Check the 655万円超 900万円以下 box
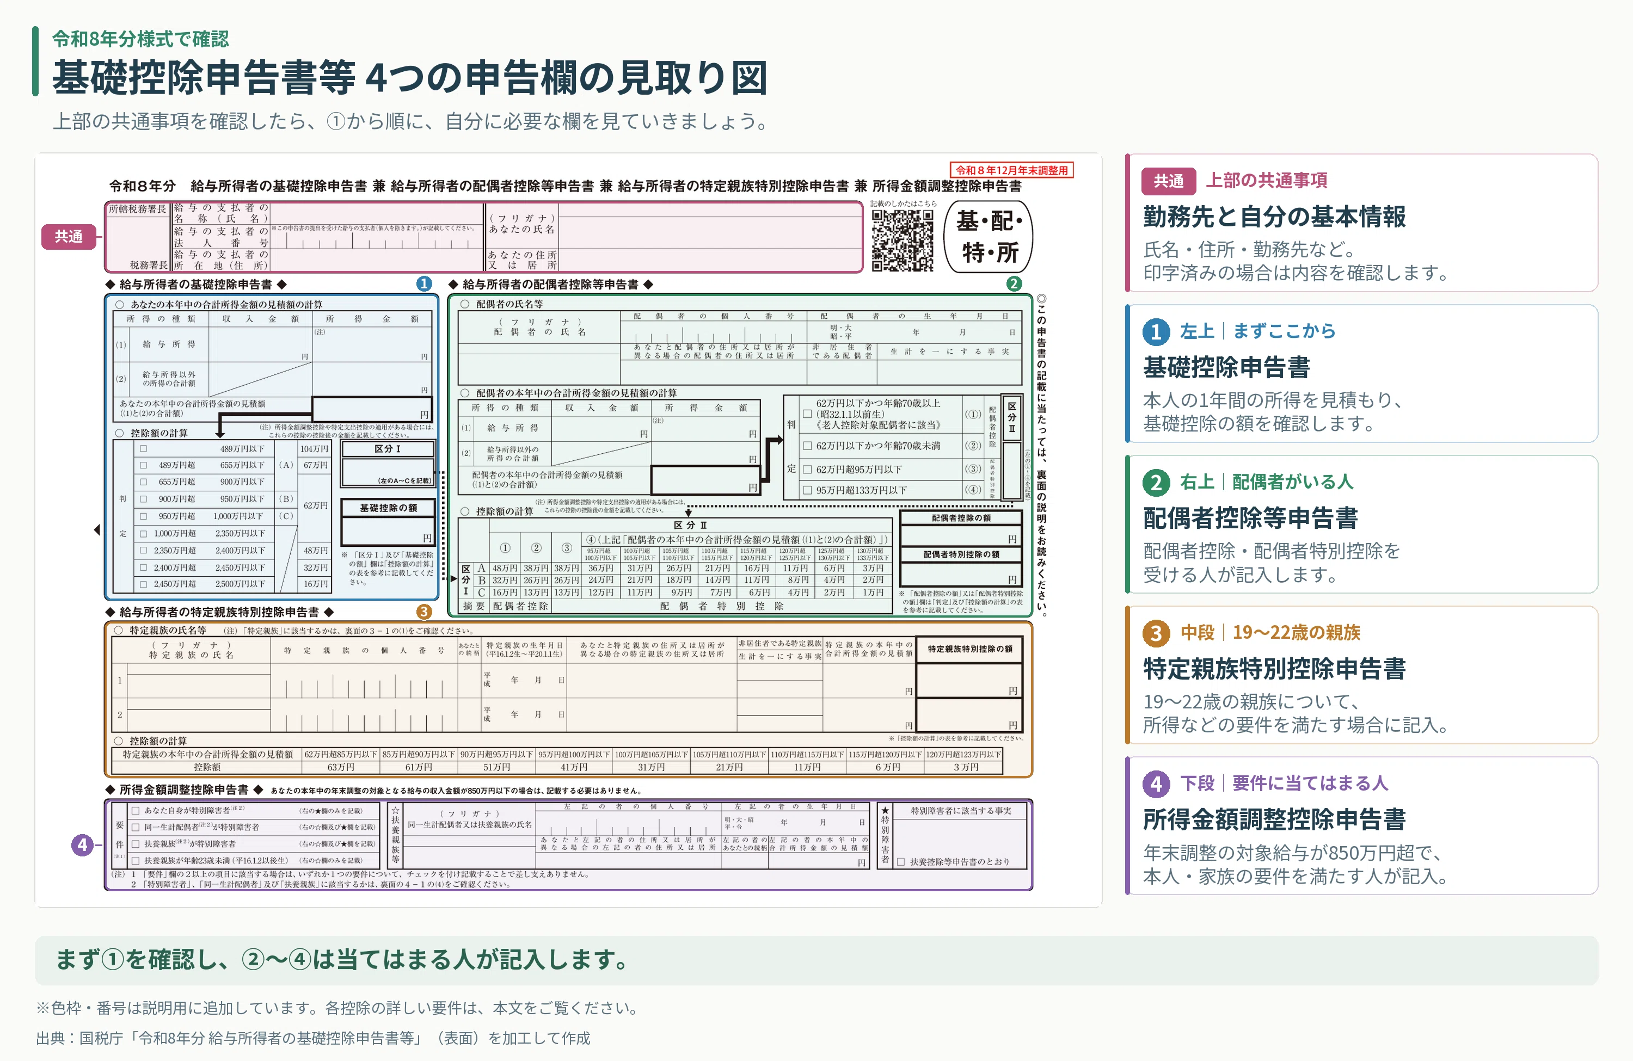Screen dimensions: 1633x1061 point(143,482)
